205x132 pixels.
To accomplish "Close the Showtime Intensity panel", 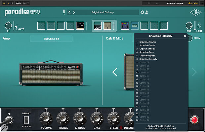I will pyautogui.click(x=185, y=36).
